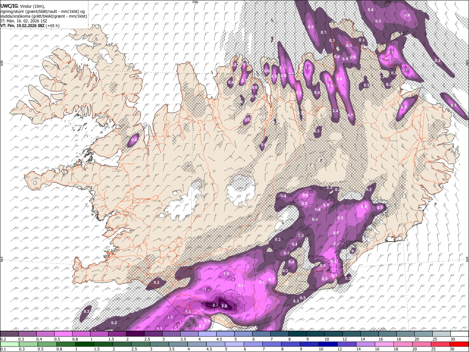Click the 2.8 precipitation value on the map
Image resolution: width=469 pixels, height=352 pixels.
click(x=225, y=306)
